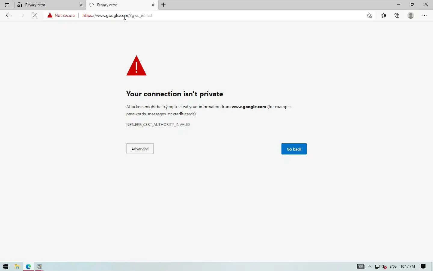Close the first Privacy error tab

click(81, 5)
